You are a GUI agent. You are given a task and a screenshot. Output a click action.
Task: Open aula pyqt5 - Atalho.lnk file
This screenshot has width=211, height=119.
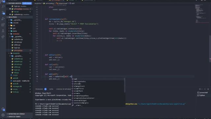(x=21, y=81)
